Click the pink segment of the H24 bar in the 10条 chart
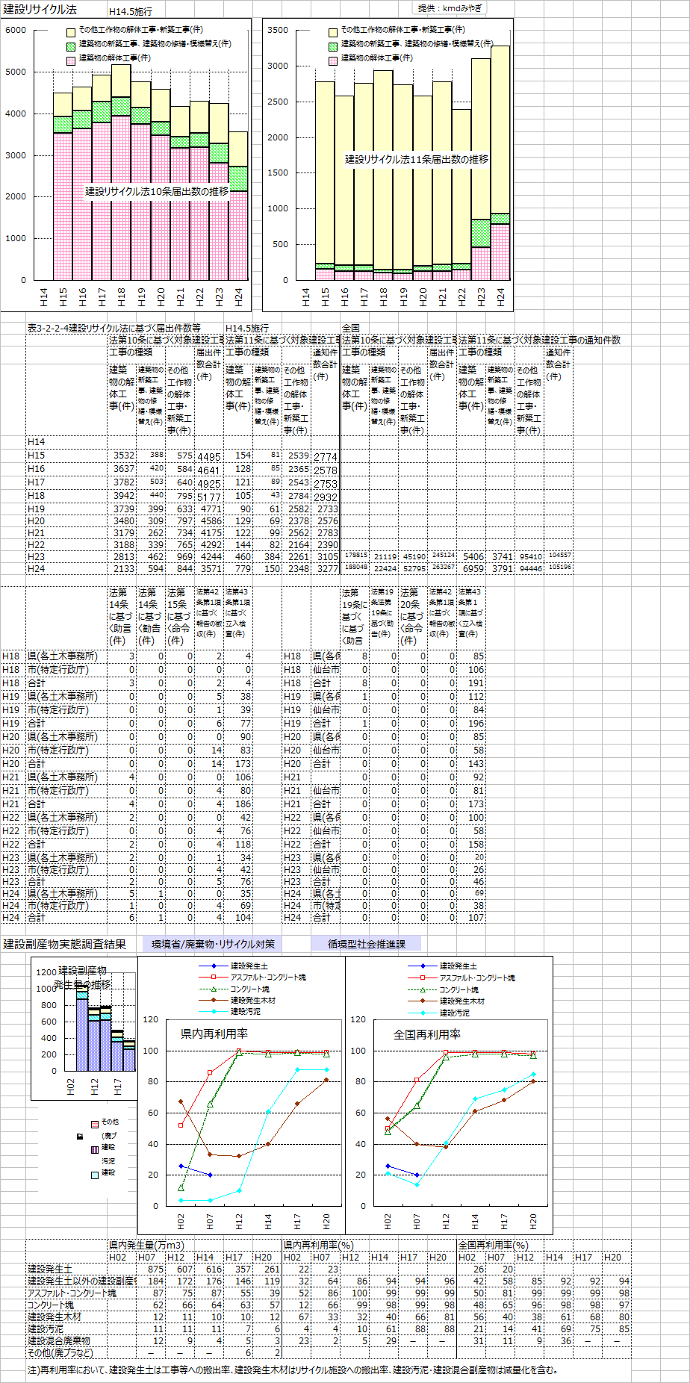Image resolution: width=690 pixels, height=1383 pixels. click(x=238, y=235)
